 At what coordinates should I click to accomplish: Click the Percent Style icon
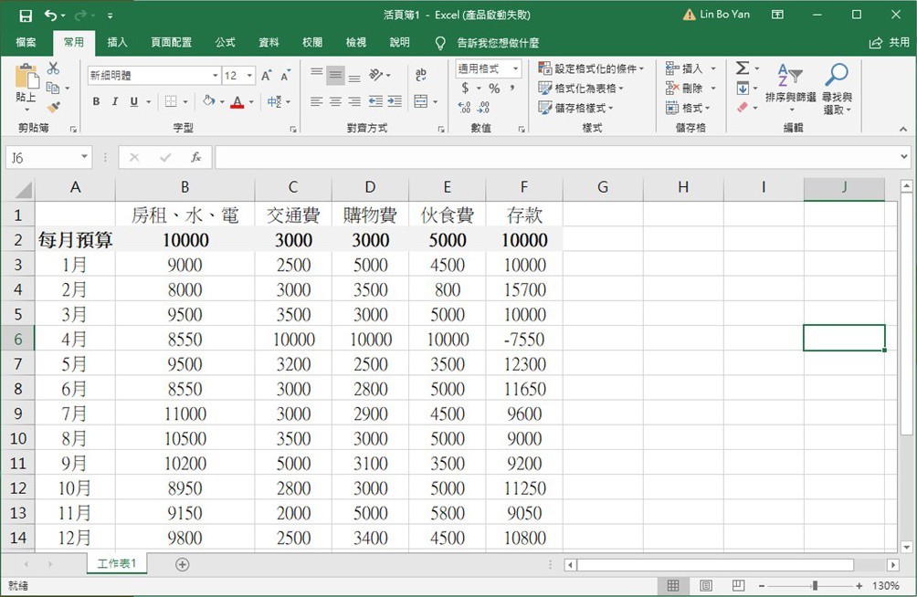pyautogui.click(x=495, y=89)
